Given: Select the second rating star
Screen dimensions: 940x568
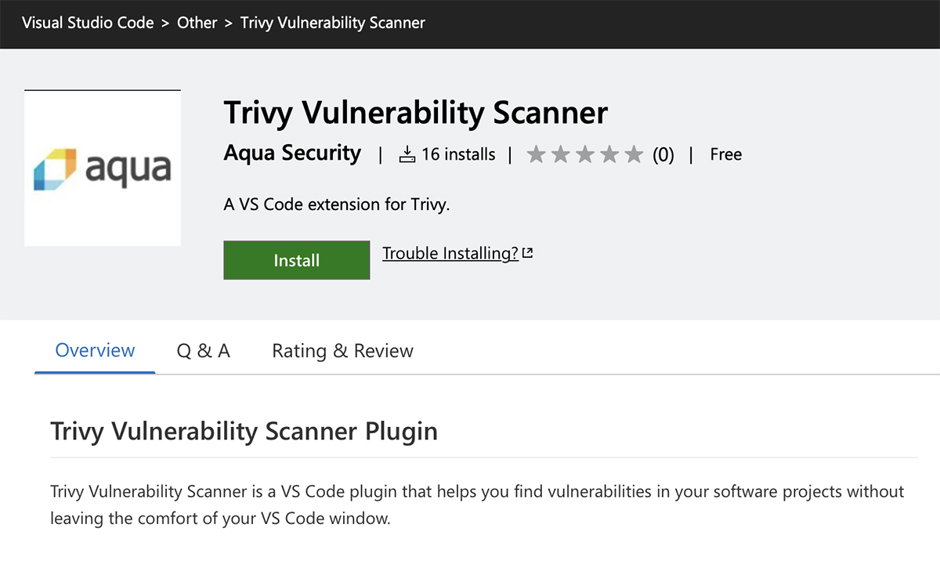Looking at the screenshot, I should 561,154.
